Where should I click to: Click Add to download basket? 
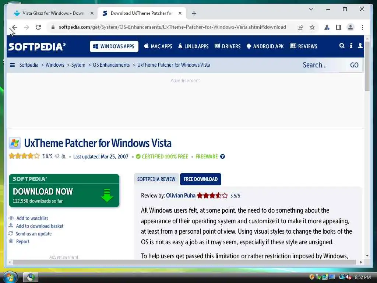40,226
